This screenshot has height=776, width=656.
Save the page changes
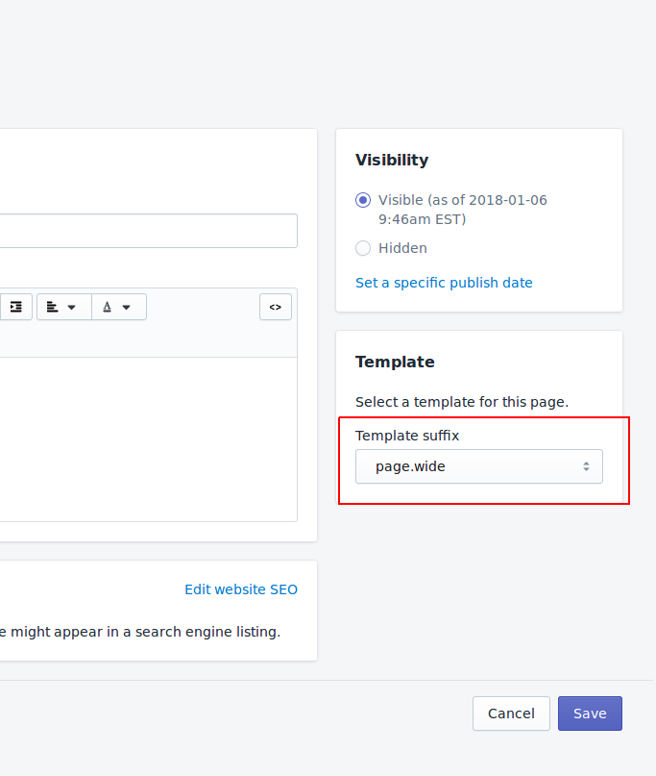click(x=590, y=713)
